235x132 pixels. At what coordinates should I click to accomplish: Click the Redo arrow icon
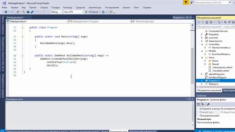tap(44, 12)
